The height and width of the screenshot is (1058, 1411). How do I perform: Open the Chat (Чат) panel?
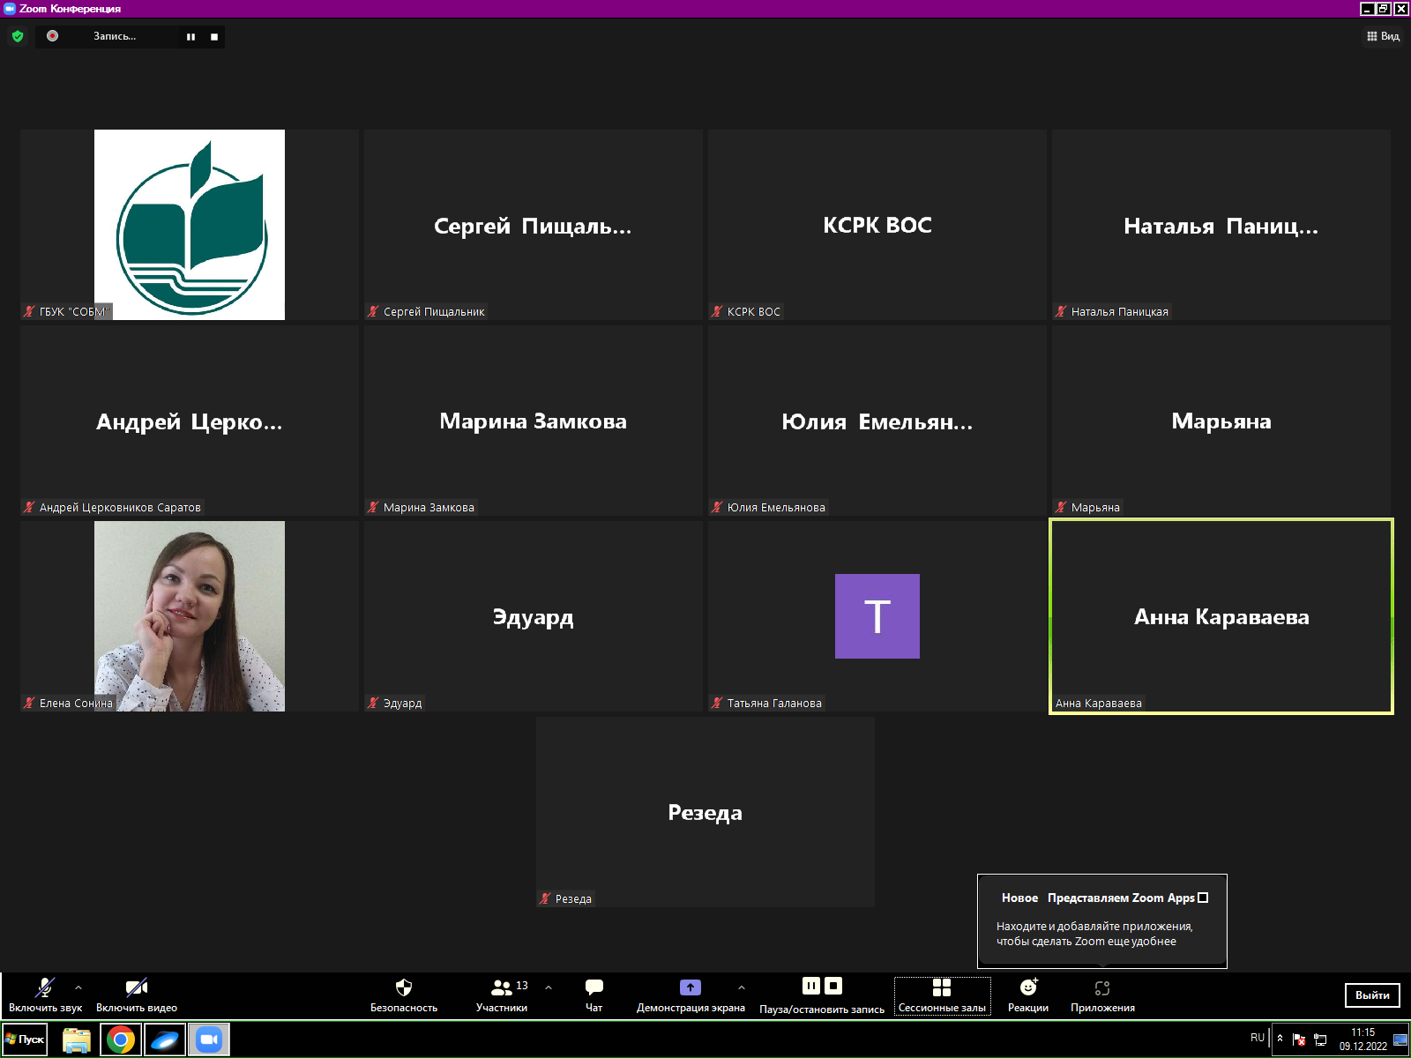[x=594, y=987]
